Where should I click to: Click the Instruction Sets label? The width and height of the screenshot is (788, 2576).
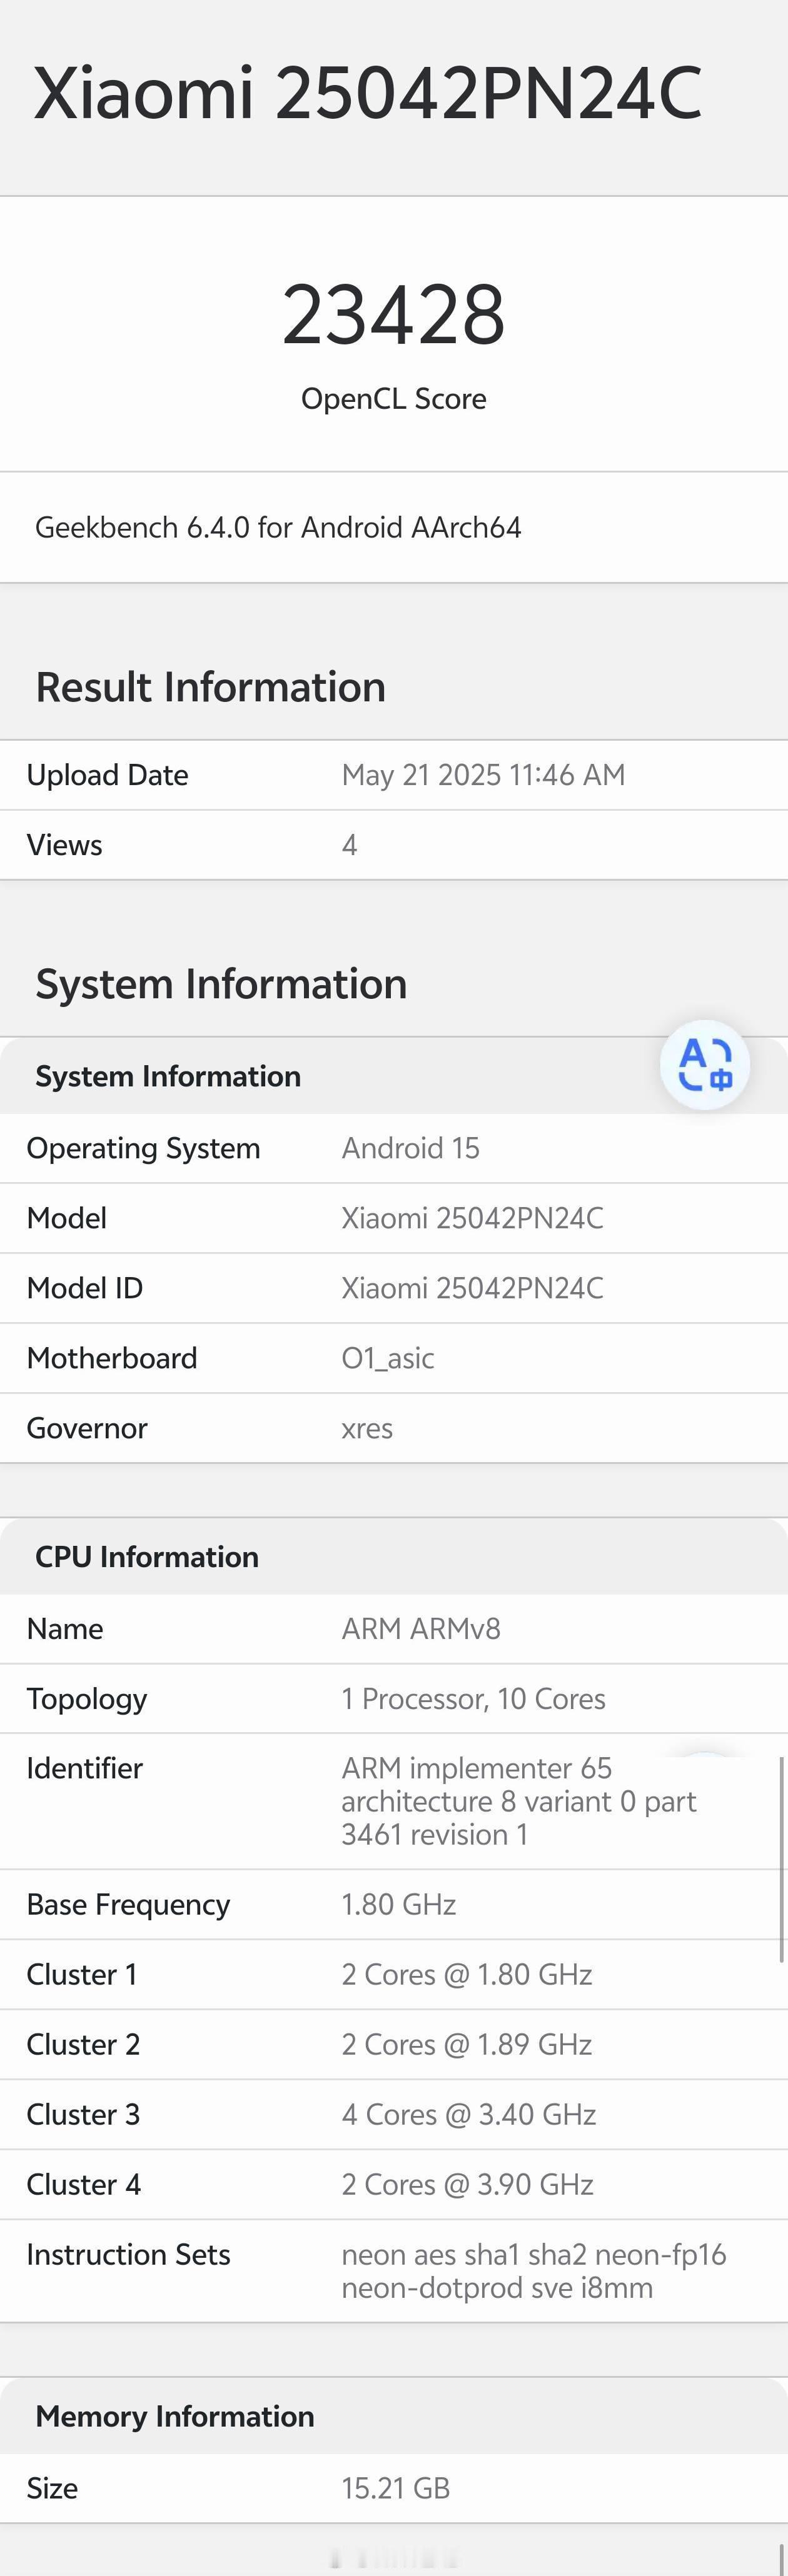pos(128,2255)
